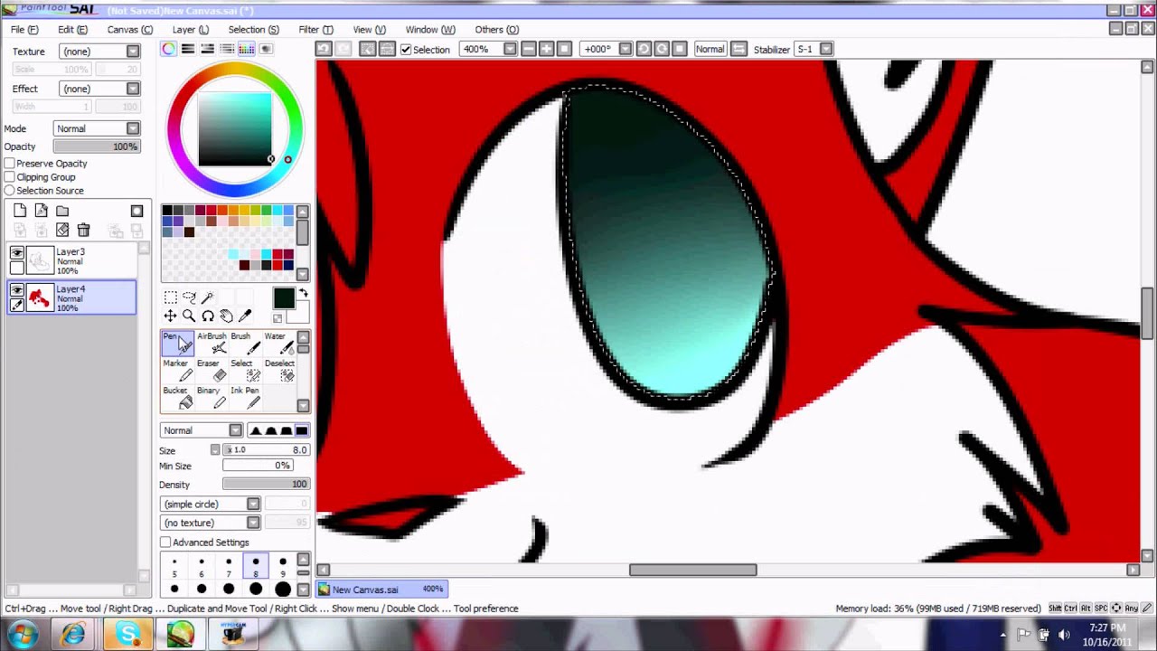Pick the Ink Pen tool
The width and height of the screenshot is (1157, 651).
point(245,397)
